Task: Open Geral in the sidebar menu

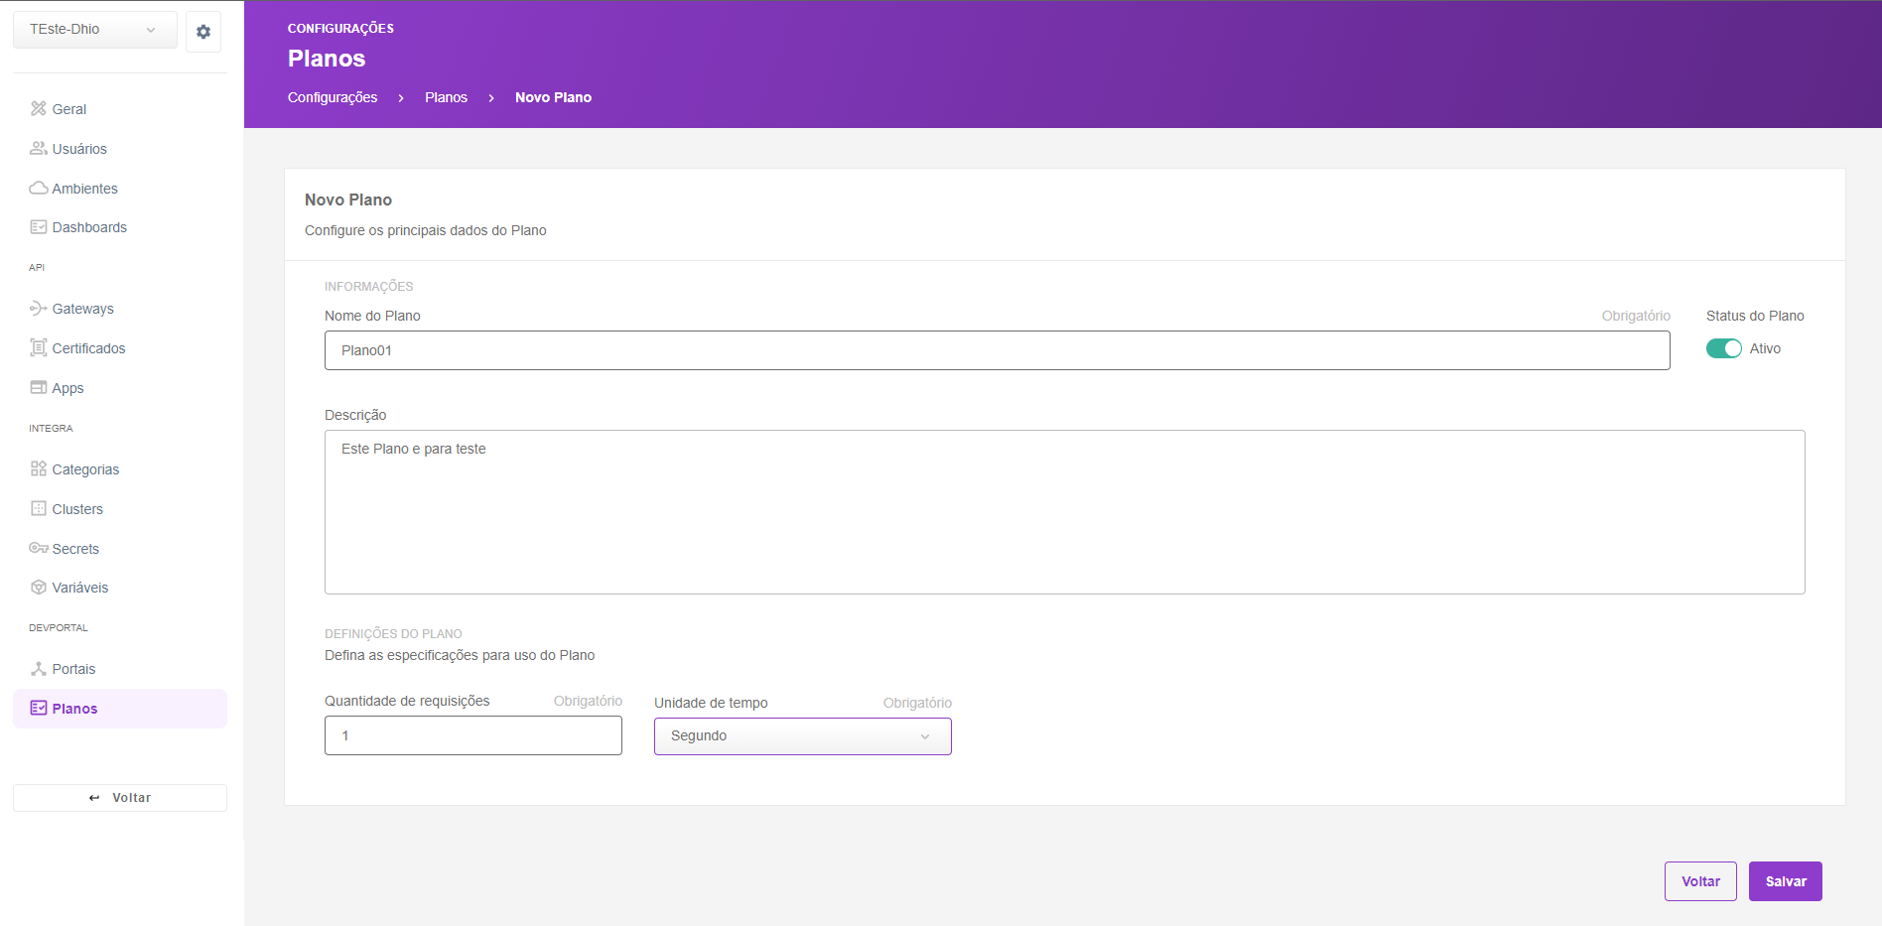Action: (x=120, y=109)
